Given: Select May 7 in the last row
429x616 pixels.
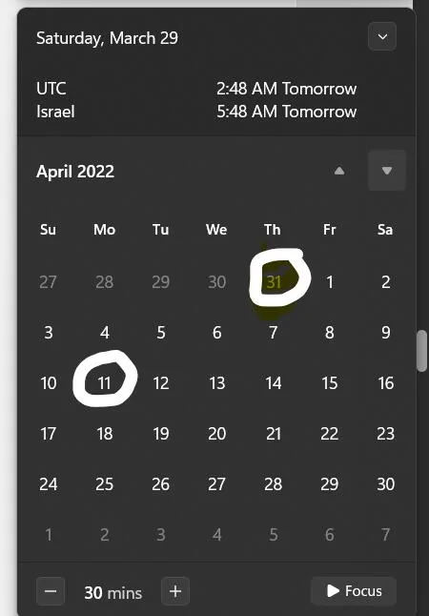Looking at the screenshot, I should [385, 535].
